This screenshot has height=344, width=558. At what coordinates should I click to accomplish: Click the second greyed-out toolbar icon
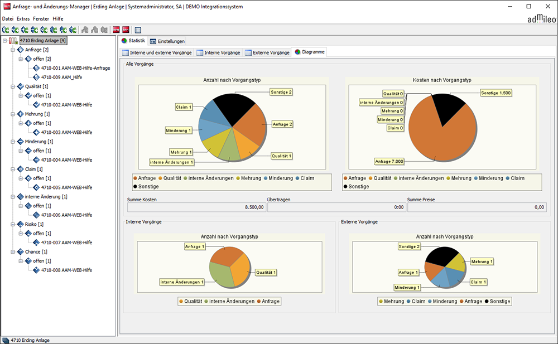point(95,30)
